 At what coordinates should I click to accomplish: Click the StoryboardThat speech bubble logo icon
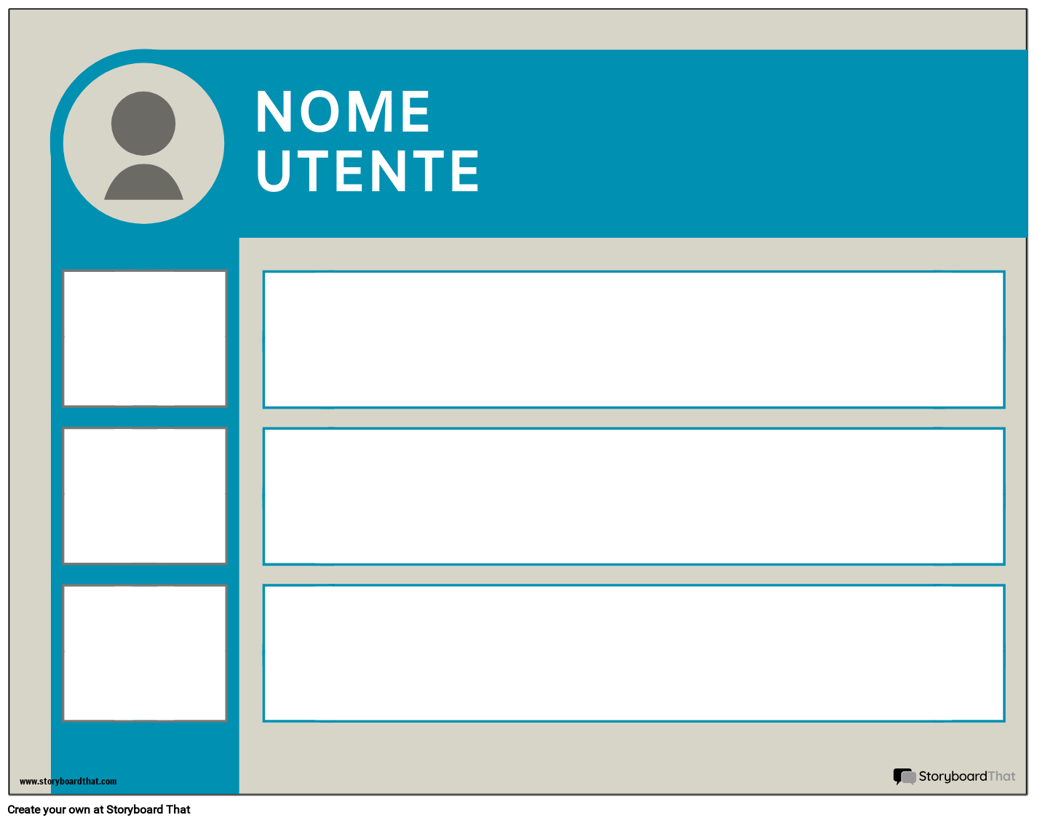[904, 776]
